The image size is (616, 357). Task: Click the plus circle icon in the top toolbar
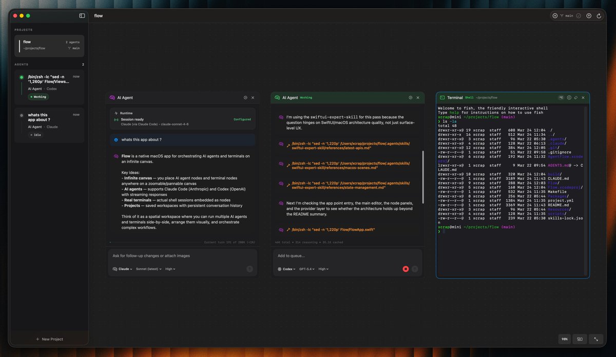555,16
